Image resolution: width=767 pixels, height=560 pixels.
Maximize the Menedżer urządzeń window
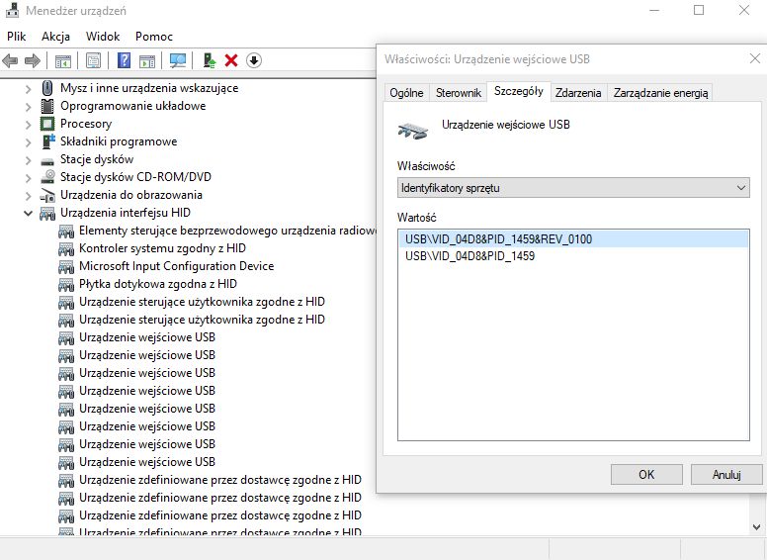[x=699, y=10]
